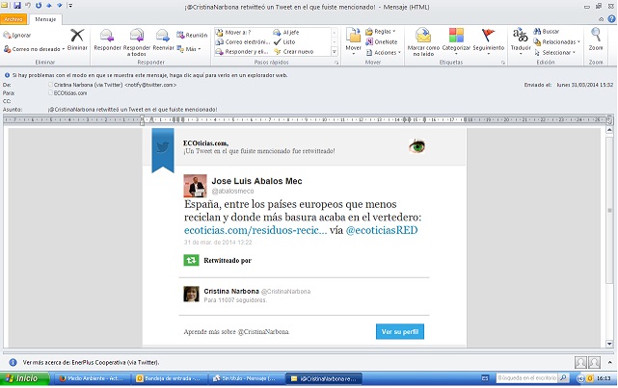Click the recipient ECOticias.com presence box
Viewport: 618px width, 388px height.
(x=50, y=92)
